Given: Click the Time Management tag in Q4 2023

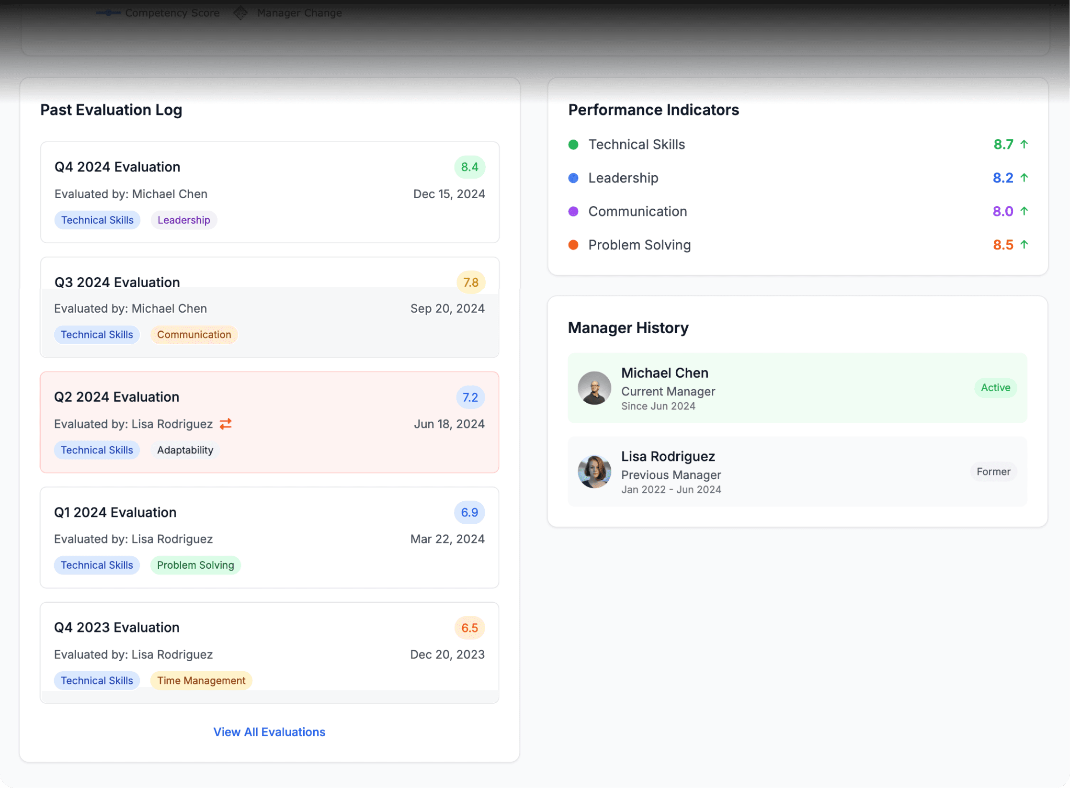Looking at the screenshot, I should point(201,680).
